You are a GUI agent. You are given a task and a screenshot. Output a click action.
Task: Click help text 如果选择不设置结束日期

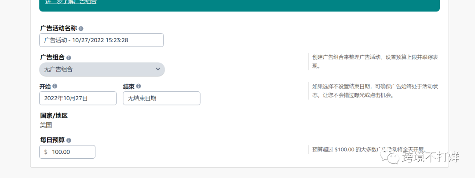pyautogui.click(x=375, y=91)
